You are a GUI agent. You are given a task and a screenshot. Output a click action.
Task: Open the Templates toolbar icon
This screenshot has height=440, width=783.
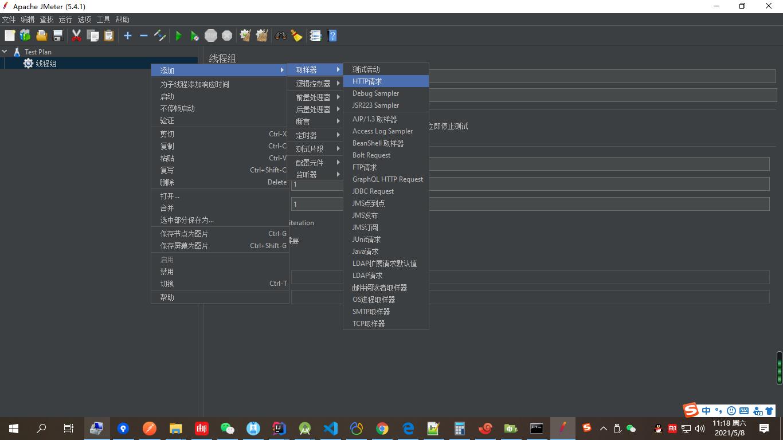coord(25,36)
